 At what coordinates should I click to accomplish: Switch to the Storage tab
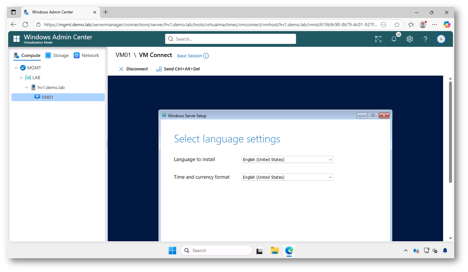(x=57, y=55)
